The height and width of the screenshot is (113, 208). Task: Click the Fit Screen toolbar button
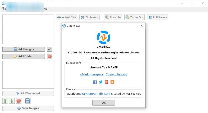89,17
